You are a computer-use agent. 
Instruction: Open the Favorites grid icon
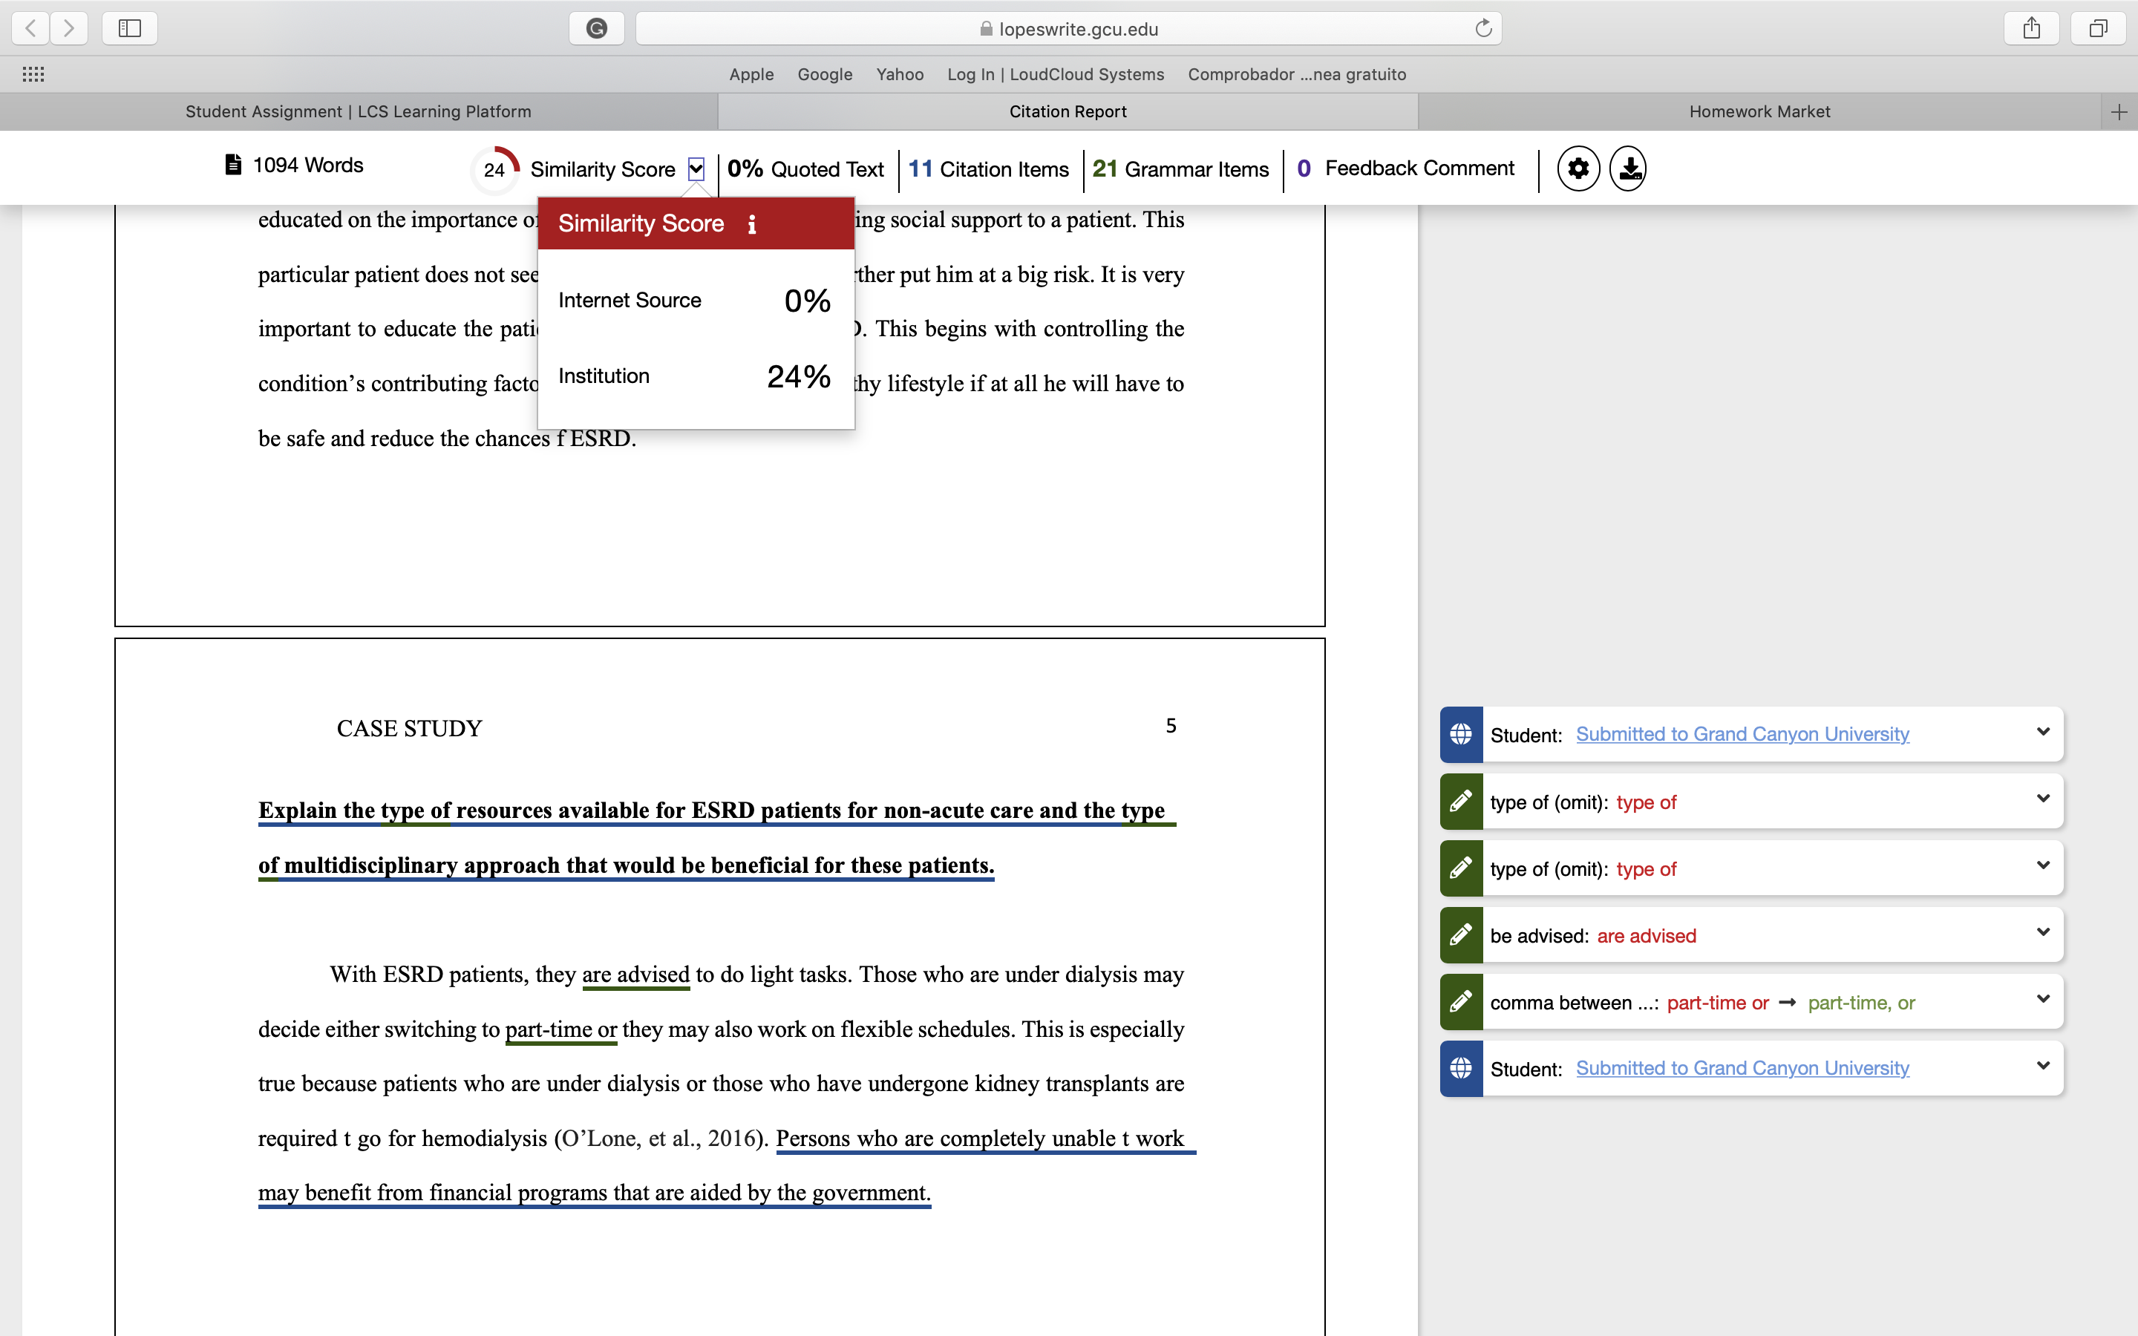(33, 74)
